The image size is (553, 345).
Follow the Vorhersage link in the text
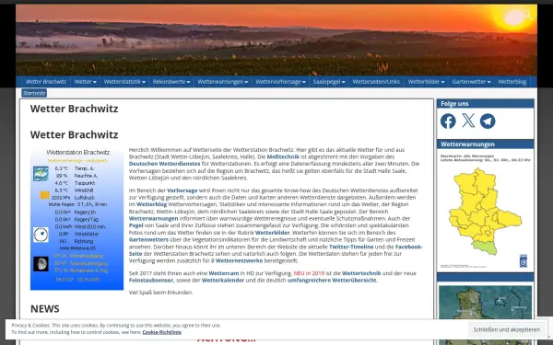tap(182, 190)
